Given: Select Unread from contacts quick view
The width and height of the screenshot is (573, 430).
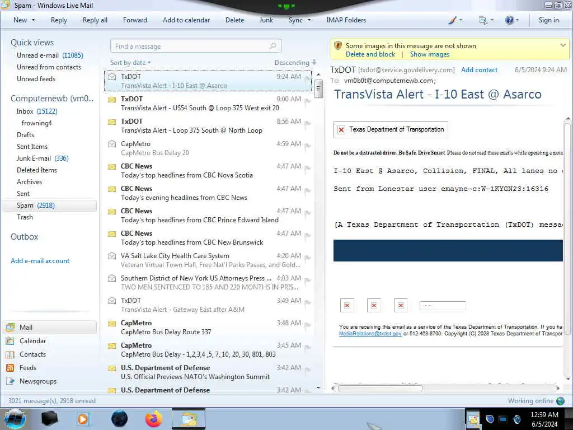Looking at the screenshot, I should [x=49, y=67].
